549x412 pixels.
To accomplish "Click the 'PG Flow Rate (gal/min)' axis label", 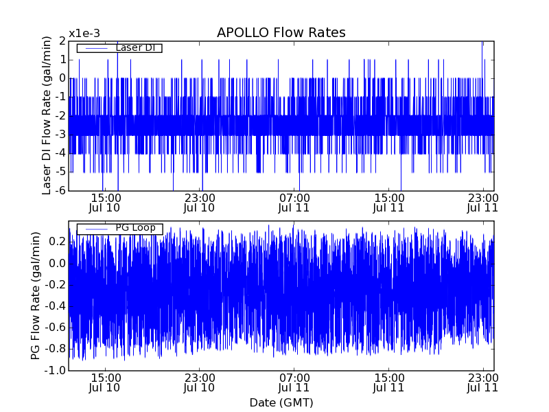I will pyautogui.click(x=36, y=296).
